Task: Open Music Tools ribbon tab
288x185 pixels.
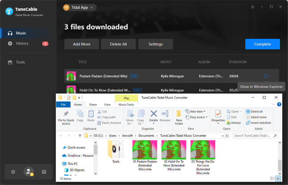Action: (126, 104)
